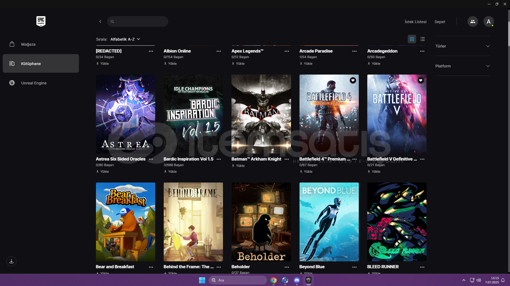
Task: Open Chrome from the taskbar
Action: (273, 280)
